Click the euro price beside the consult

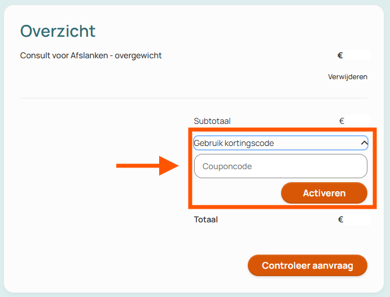tap(354, 55)
